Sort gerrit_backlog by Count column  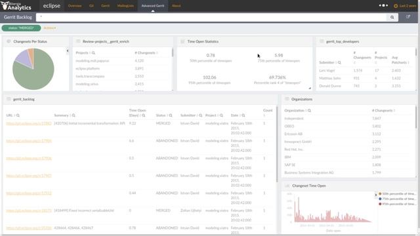268,113
